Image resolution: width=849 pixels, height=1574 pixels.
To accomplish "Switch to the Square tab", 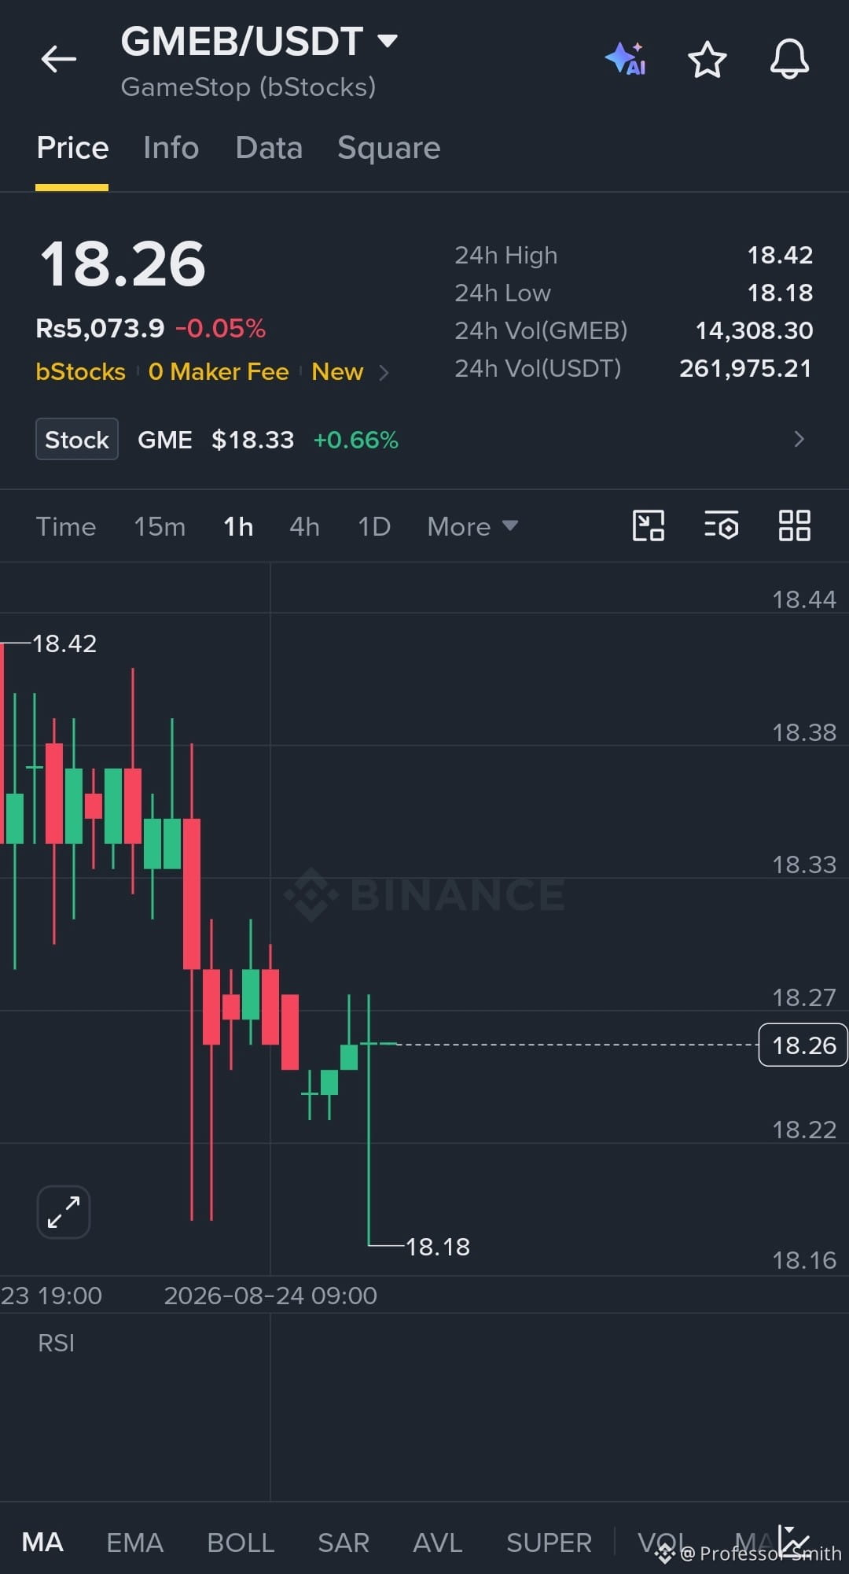I will coord(389,148).
